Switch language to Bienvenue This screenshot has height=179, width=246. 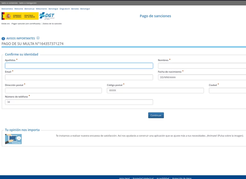pyautogui.click(x=30, y=9)
